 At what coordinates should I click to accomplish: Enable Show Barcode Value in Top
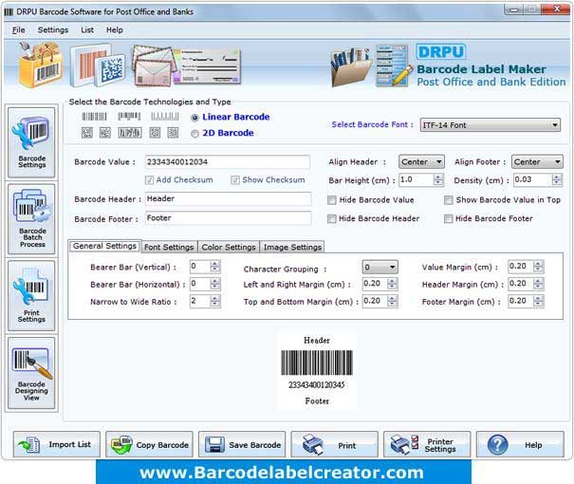(x=449, y=200)
